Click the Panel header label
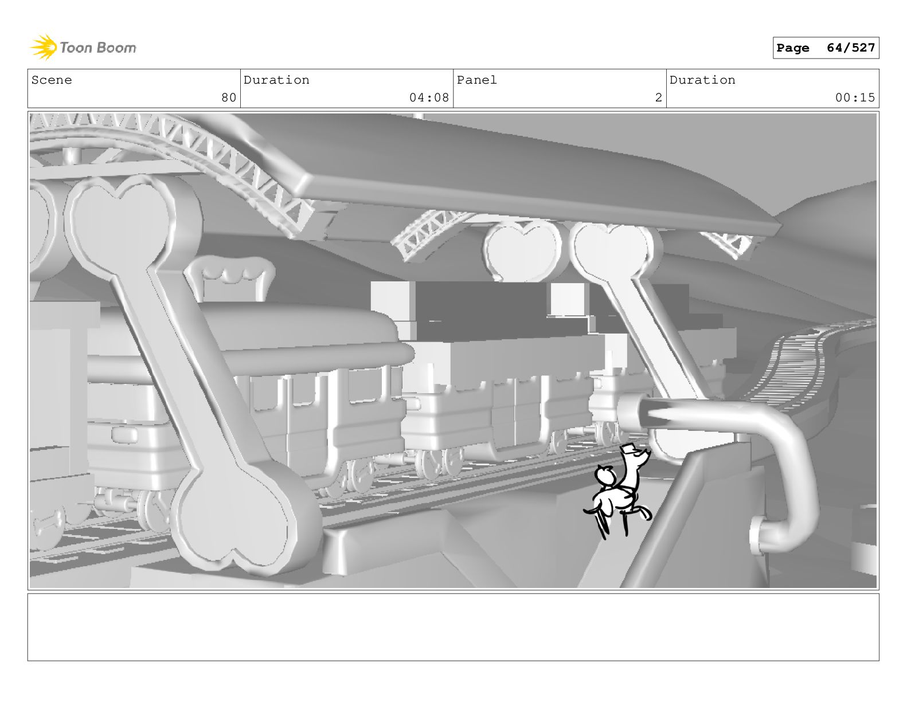 tap(476, 80)
